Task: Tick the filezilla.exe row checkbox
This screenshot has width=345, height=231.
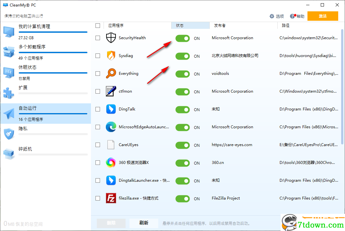Action: point(98,198)
